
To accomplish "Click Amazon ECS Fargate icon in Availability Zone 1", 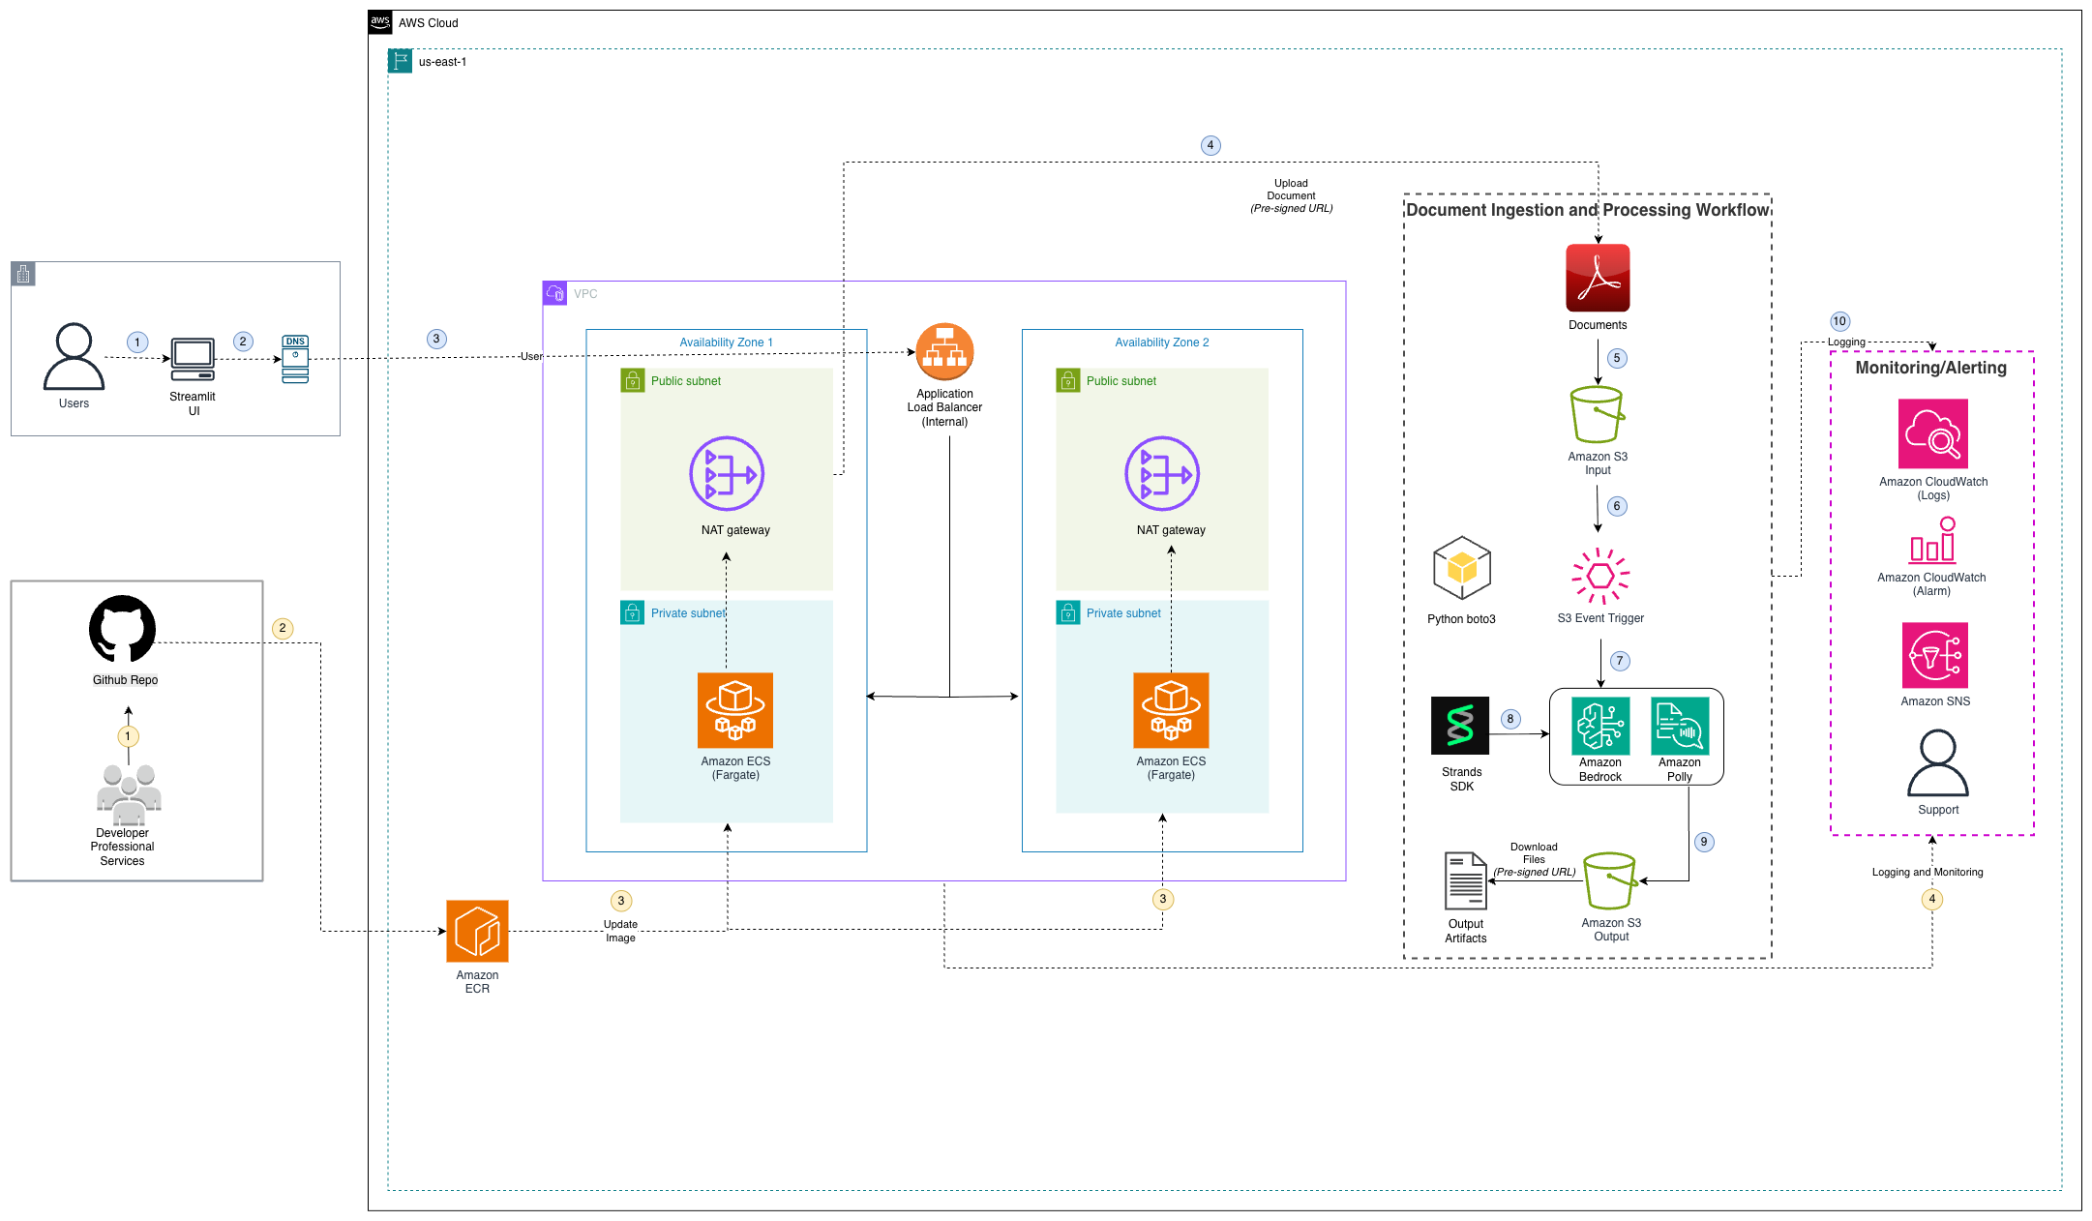I will pyautogui.click(x=735, y=710).
